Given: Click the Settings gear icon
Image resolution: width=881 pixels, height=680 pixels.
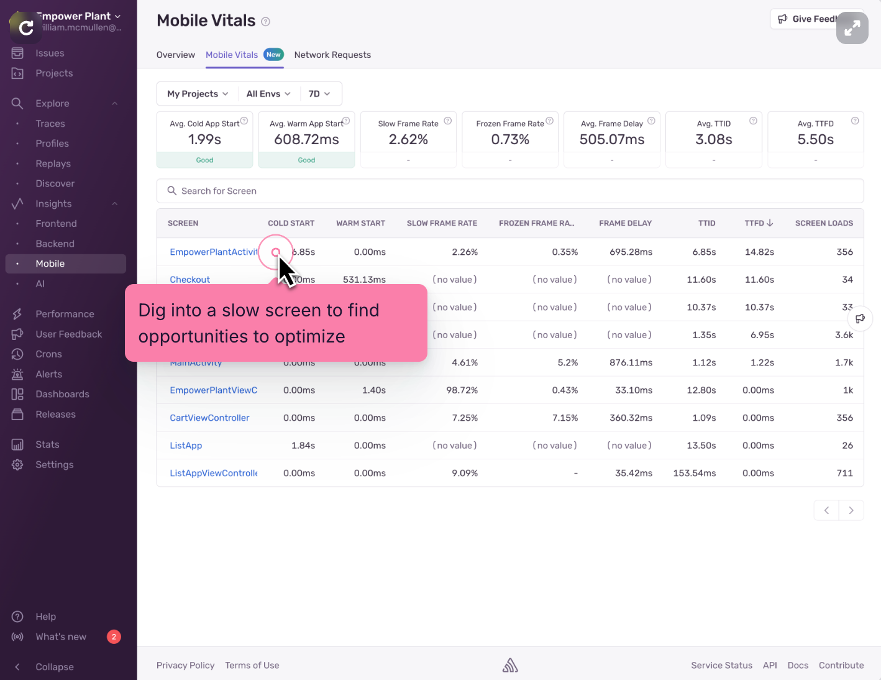Looking at the screenshot, I should click(x=17, y=465).
